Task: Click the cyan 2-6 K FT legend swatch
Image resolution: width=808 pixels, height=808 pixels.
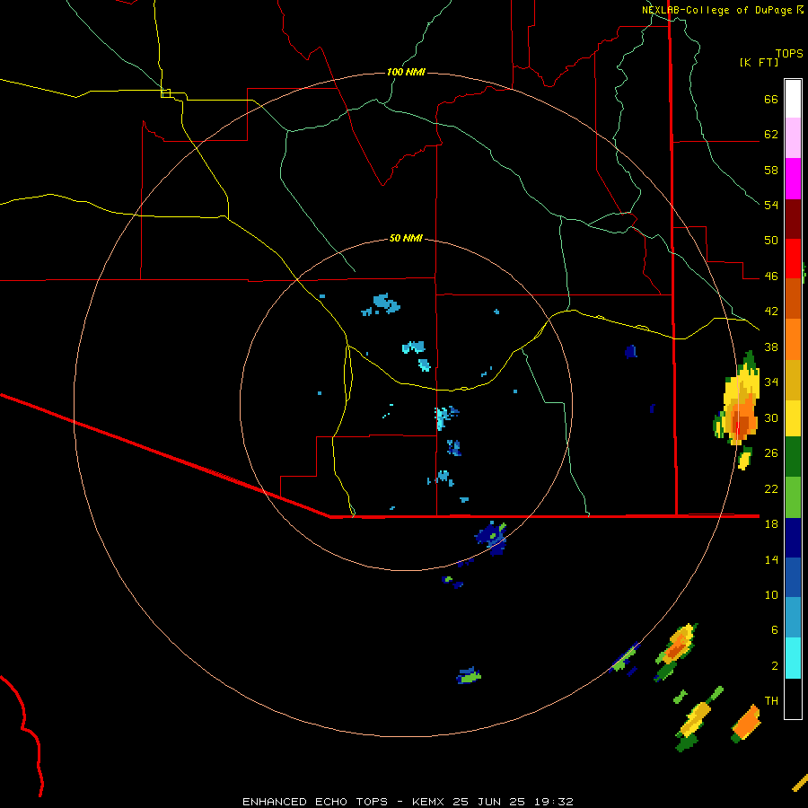Action: click(x=793, y=658)
